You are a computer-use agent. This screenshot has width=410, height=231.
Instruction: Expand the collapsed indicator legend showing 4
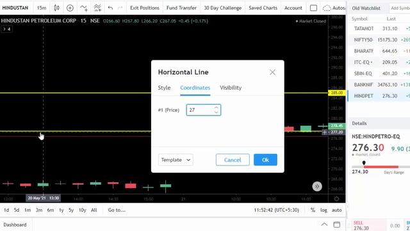[x=6, y=29]
